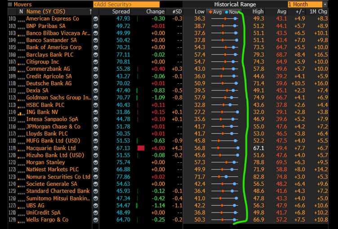This screenshot has height=229, width=338.
Task: Click the chart icon for Macquarie Bank Ltd
Action: point(95,148)
